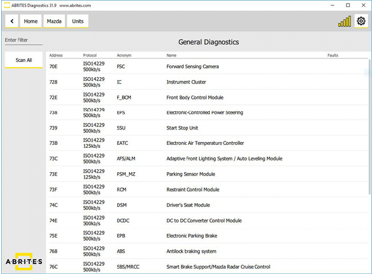Viewport: 373px width, 274px height.
Task: Click the signal strength bars icon
Action: pos(344,21)
